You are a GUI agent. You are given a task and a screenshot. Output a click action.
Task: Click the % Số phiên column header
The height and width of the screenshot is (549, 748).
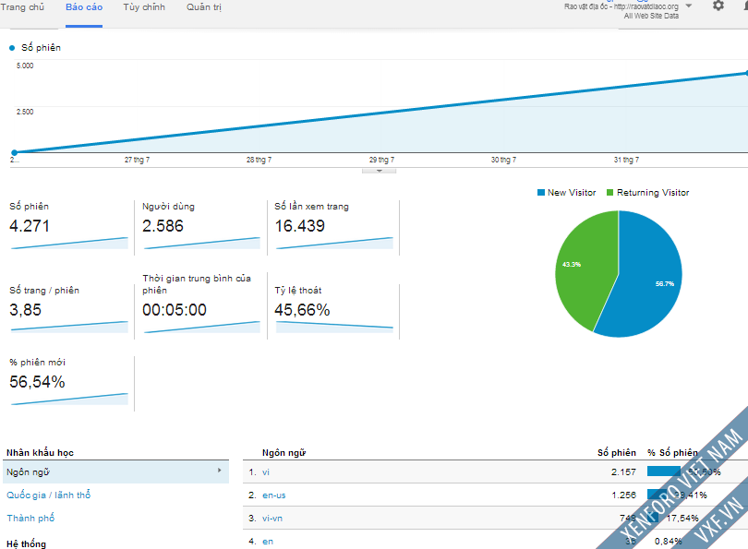(672, 452)
